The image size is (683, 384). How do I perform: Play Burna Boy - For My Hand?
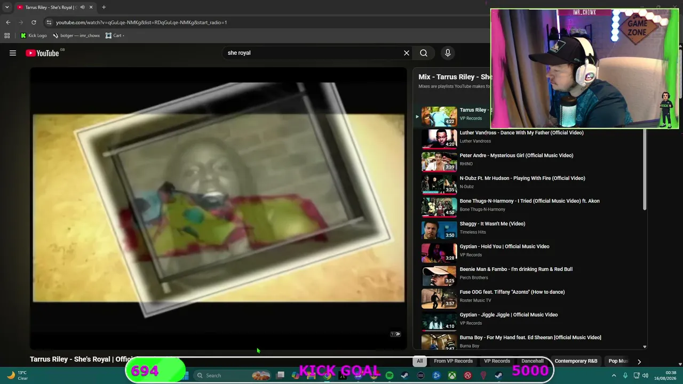point(530,338)
